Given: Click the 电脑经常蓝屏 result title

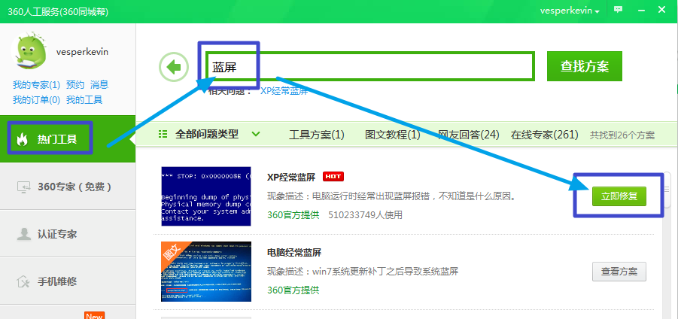Looking at the screenshot, I should pyautogui.click(x=294, y=253).
